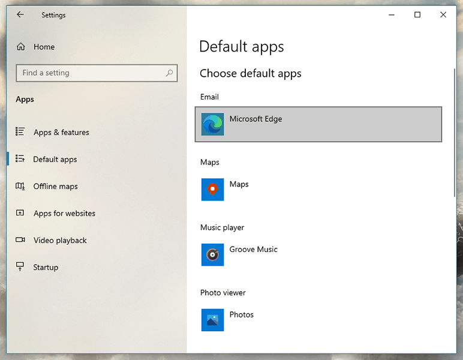The width and height of the screenshot is (463, 360).
Task: Change the Email default app Microsoft Edge
Action: [x=318, y=124]
